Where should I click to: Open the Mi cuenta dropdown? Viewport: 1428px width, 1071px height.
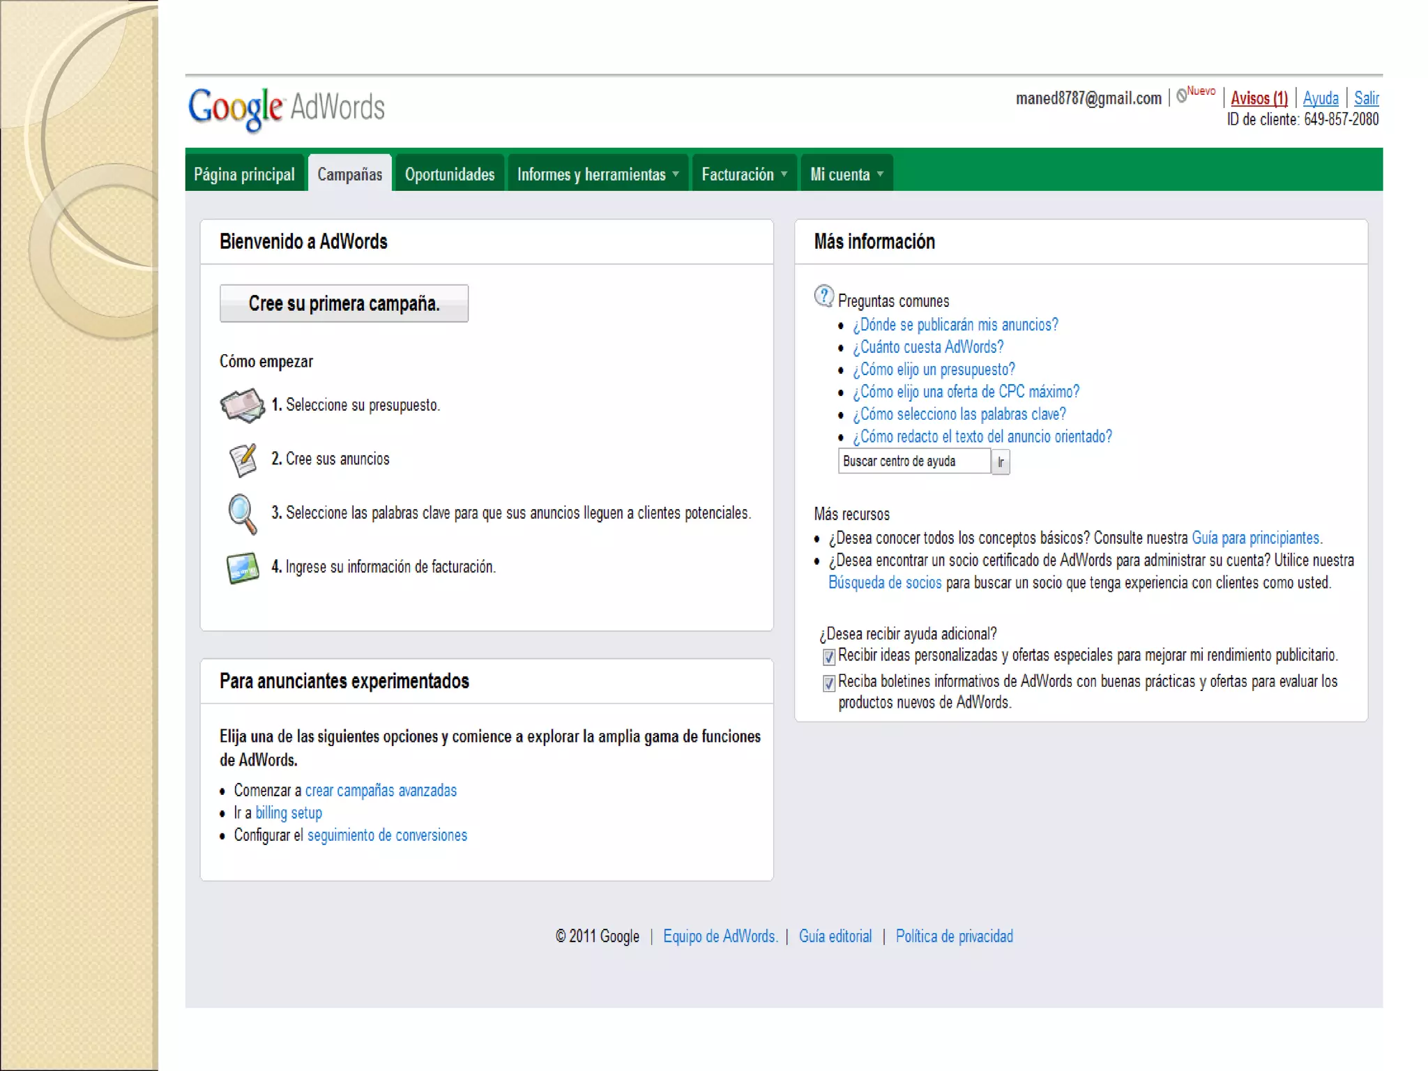846,174
